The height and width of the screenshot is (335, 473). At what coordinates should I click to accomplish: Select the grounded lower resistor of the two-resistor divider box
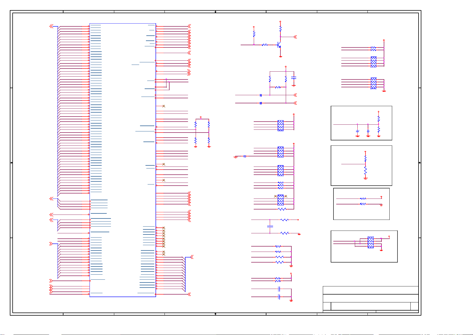(365, 171)
